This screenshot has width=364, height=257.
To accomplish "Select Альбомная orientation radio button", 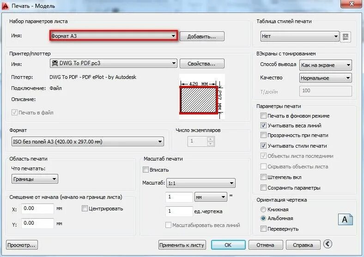I will coord(263,218).
